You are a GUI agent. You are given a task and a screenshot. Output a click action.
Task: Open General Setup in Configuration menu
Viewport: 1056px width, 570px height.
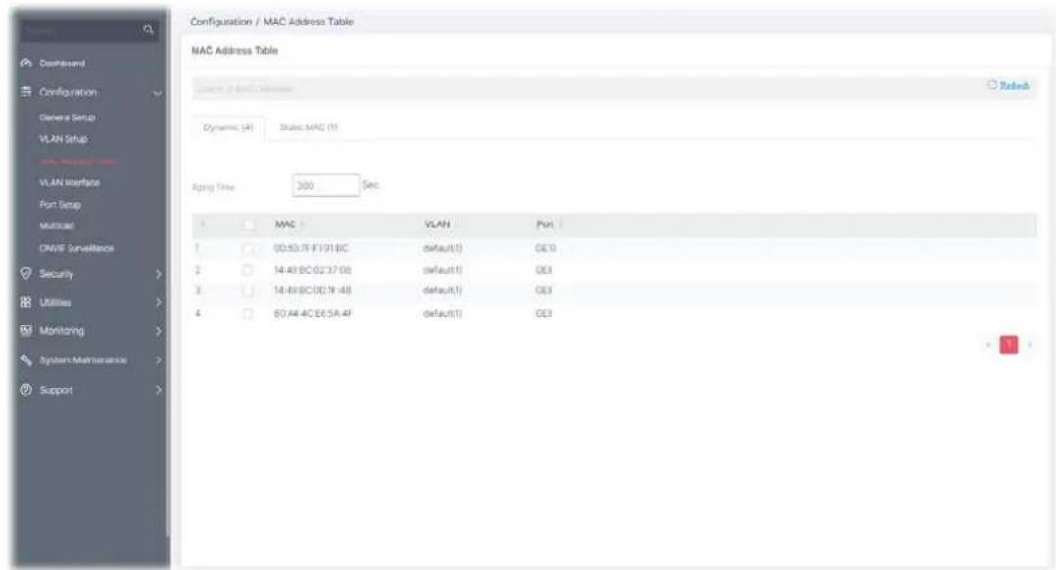(x=68, y=118)
